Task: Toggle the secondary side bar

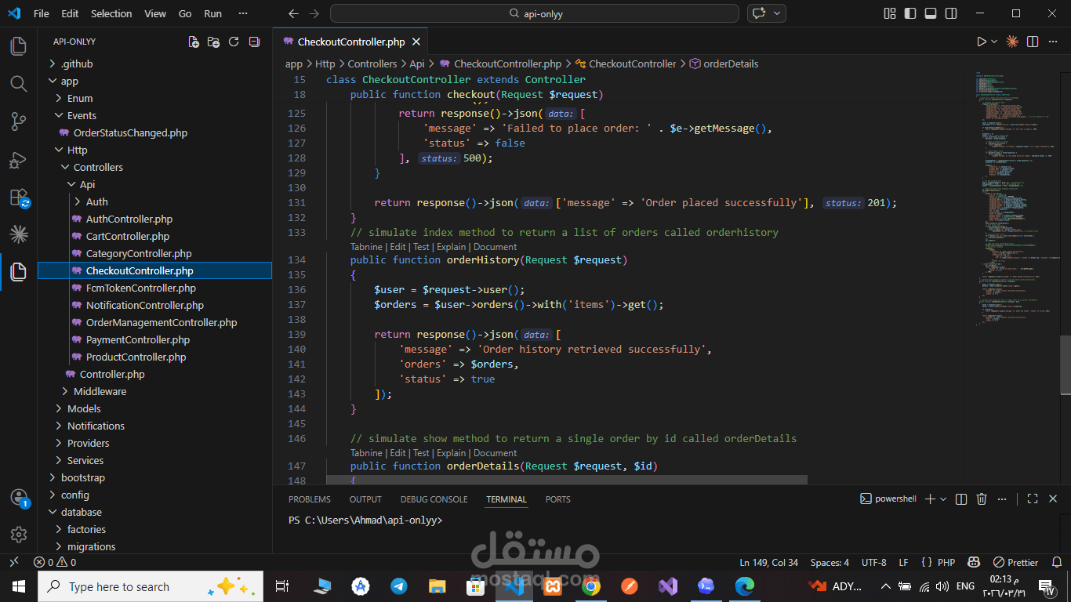Action: pos(950,13)
